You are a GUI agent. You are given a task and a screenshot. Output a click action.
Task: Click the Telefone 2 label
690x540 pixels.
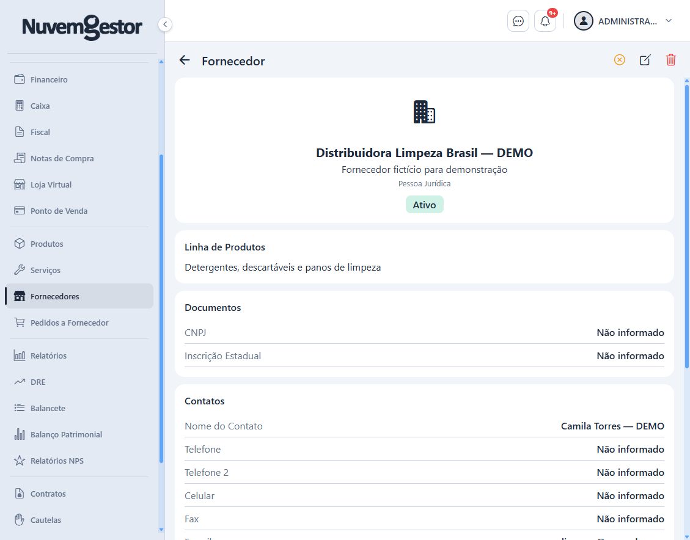207,473
